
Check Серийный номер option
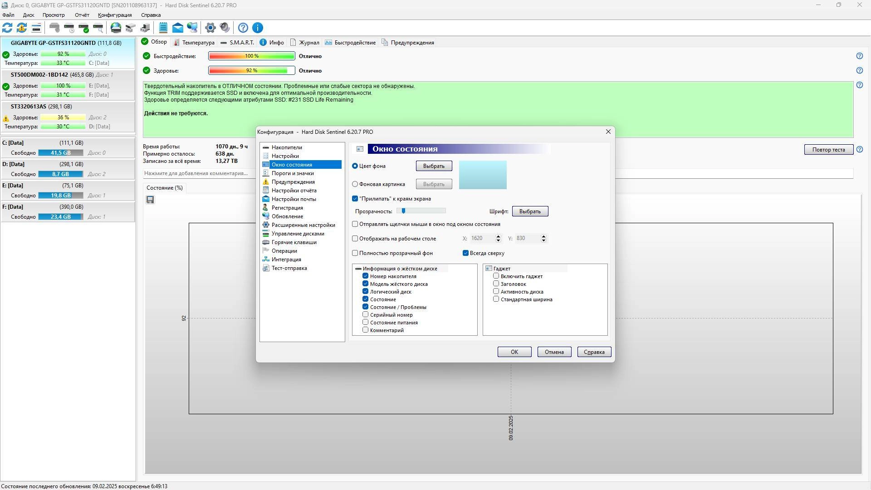point(365,314)
